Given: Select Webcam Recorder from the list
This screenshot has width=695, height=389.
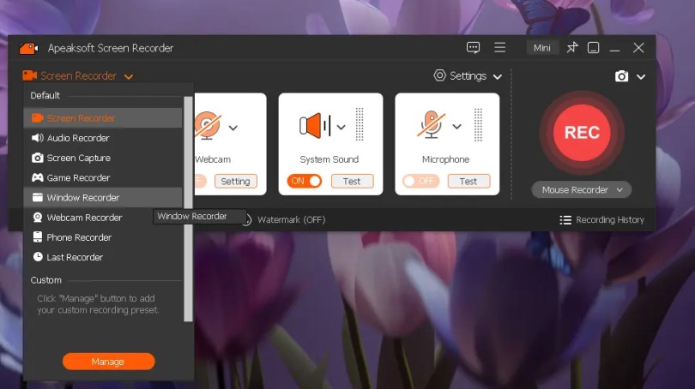Looking at the screenshot, I should click(x=103, y=218).
